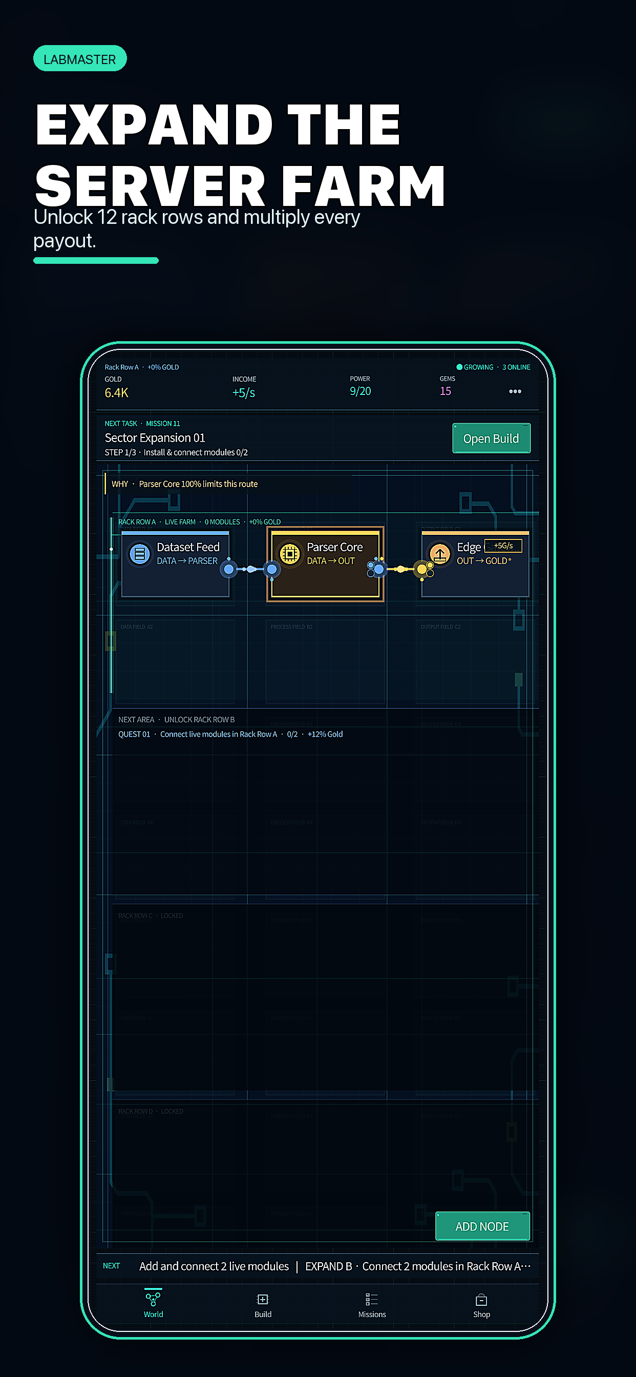Tap the Shop bag icon
The width and height of the screenshot is (636, 1377).
tap(481, 1300)
